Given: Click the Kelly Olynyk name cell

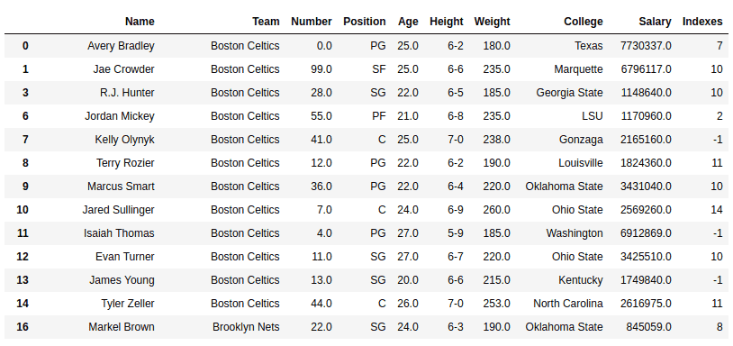Looking at the screenshot, I should point(124,140).
